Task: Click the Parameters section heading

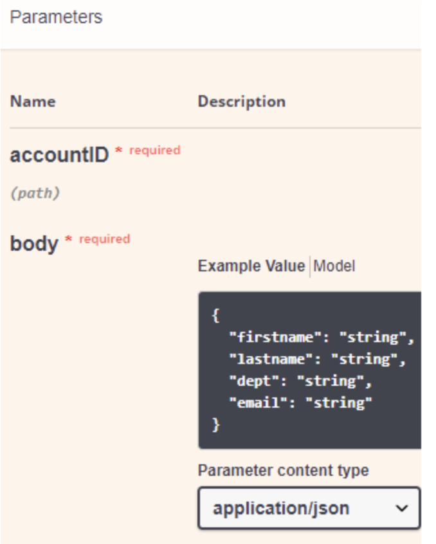Action: coord(56,17)
